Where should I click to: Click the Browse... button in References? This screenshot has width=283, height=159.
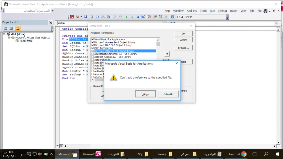[183, 48]
